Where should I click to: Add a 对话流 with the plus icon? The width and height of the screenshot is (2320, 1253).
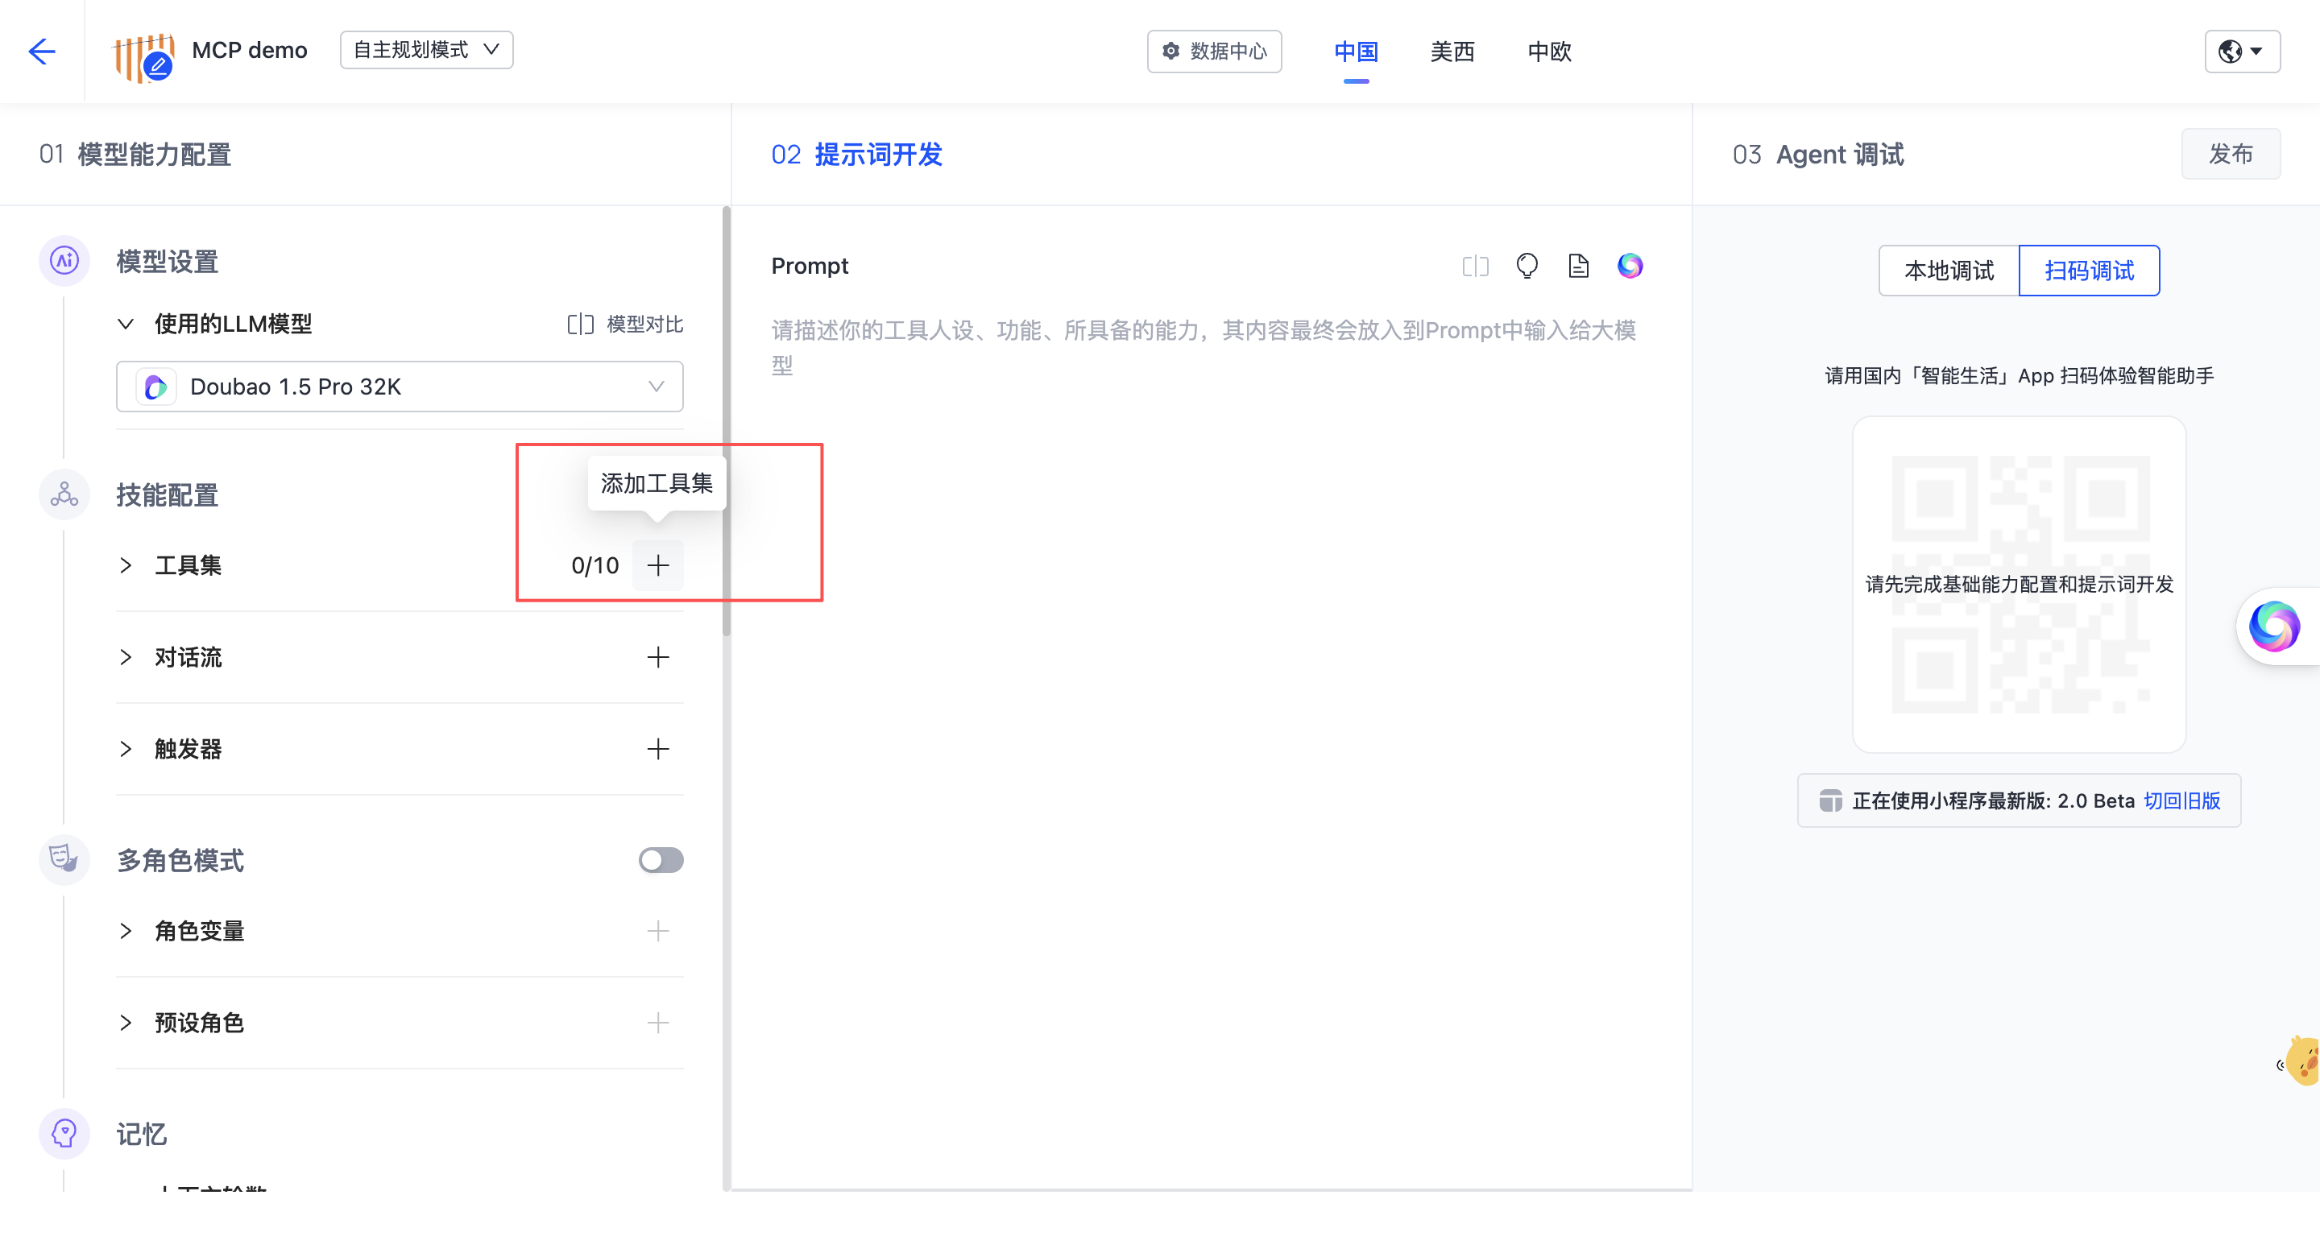point(657,657)
